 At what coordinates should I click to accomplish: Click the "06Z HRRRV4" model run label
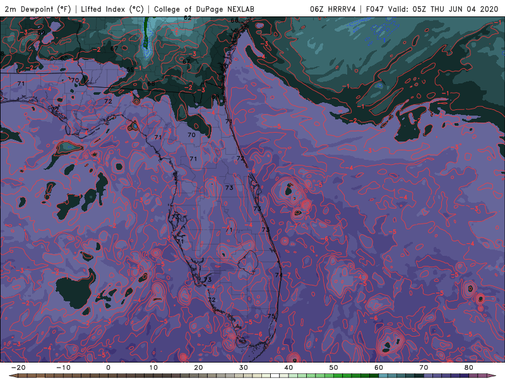[x=333, y=9]
